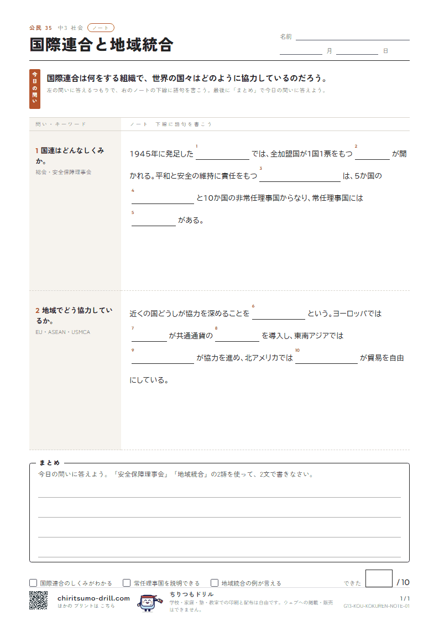Image resolution: width=439 pixels, height=621 pixels.
Task: Click the できた score box before /10
Action: pyautogui.click(x=379, y=578)
